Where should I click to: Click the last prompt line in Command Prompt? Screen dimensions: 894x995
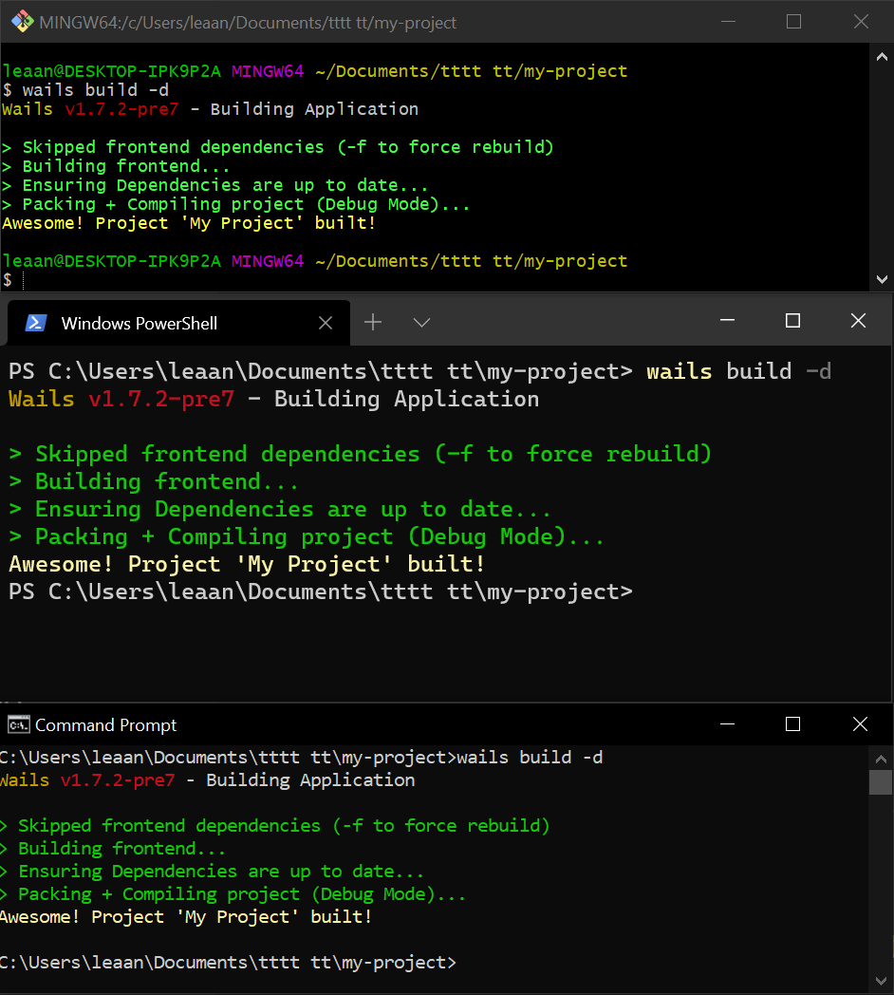pyautogui.click(x=228, y=964)
